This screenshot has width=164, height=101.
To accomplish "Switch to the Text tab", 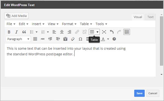I will tap(150, 17).
